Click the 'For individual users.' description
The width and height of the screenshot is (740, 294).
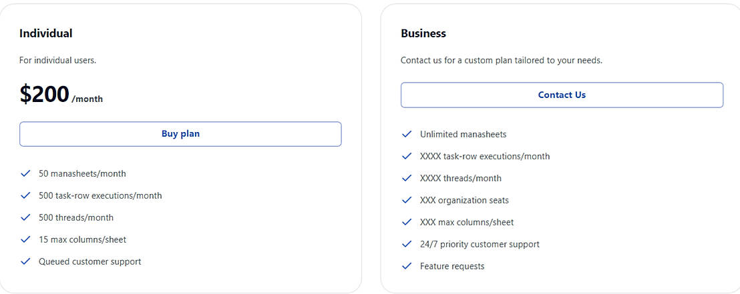tap(58, 60)
